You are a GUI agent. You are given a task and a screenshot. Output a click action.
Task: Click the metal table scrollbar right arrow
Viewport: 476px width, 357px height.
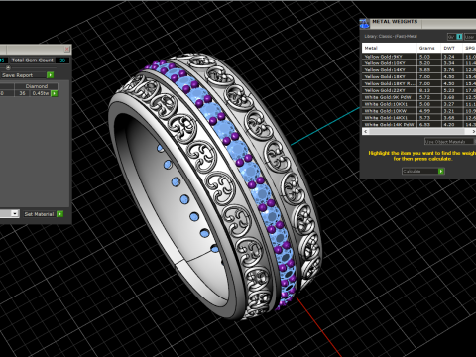tap(473, 131)
